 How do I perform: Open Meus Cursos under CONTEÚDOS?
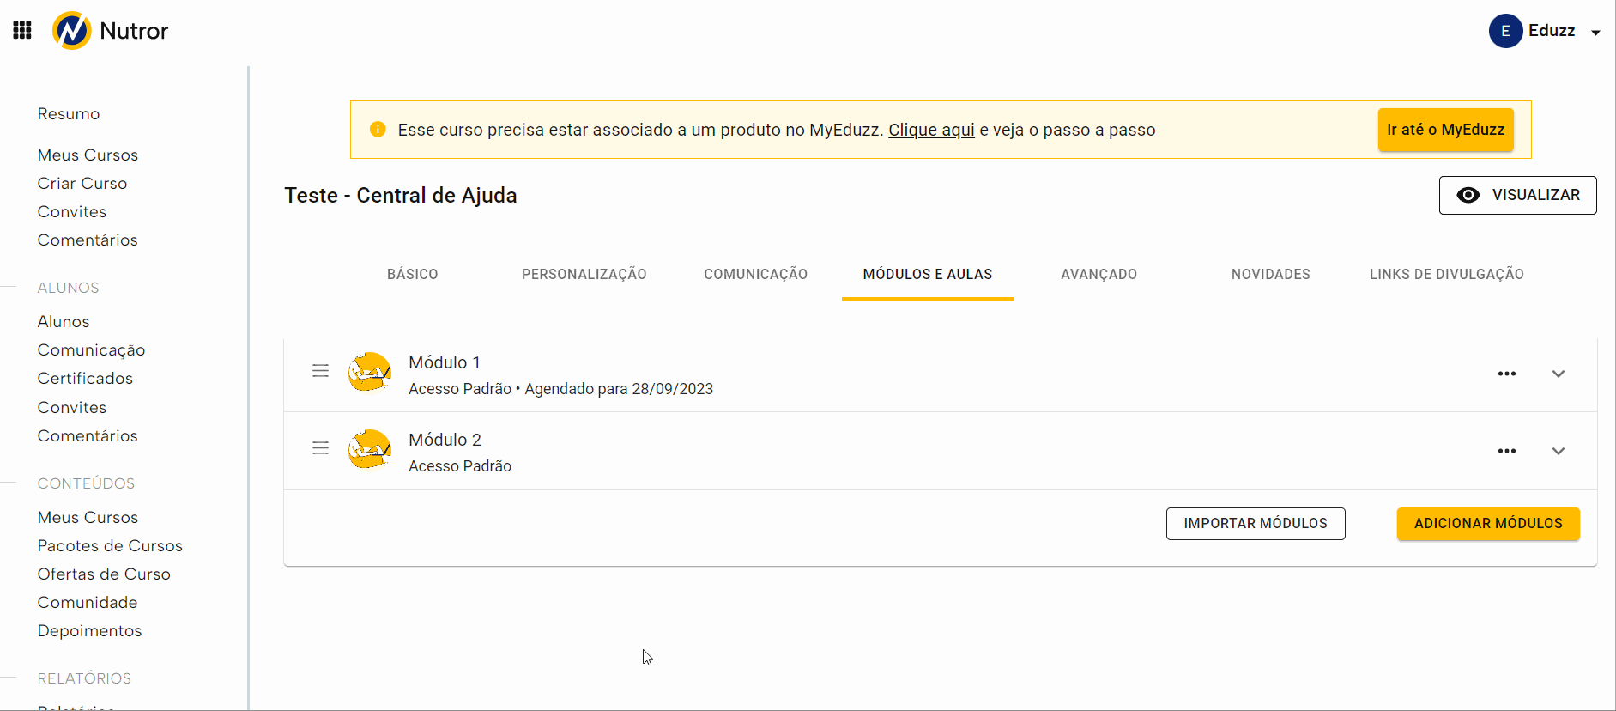coord(88,518)
